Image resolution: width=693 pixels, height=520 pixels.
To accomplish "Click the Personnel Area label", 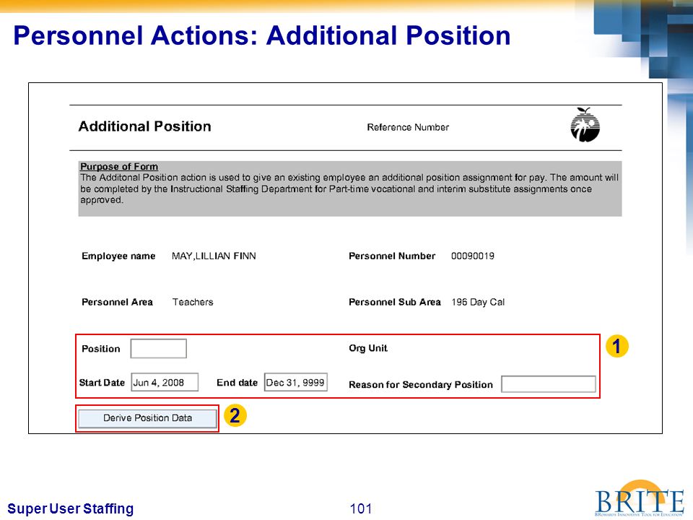I will pyautogui.click(x=117, y=302).
